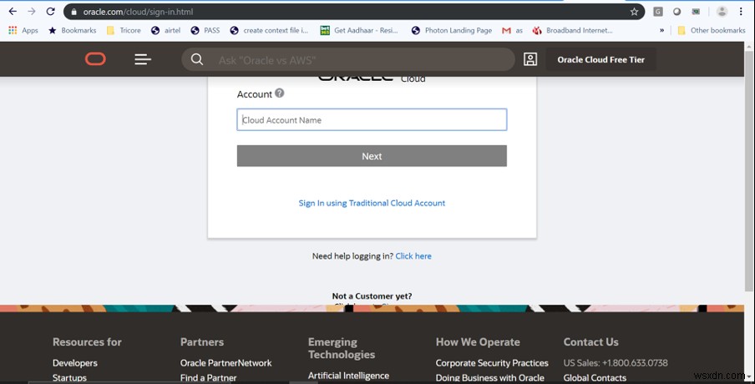755x384 pixels.
Task: Click the Account help question mark
Action: [x=279, y=93]
